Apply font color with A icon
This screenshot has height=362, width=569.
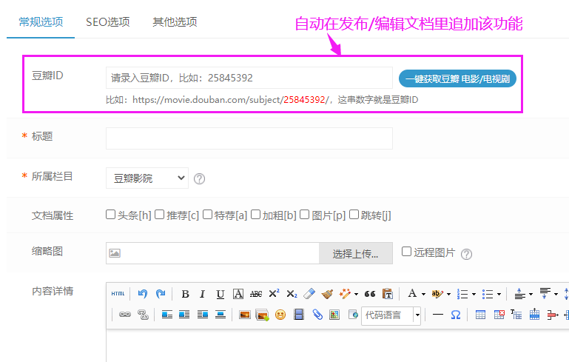[412, 293]
